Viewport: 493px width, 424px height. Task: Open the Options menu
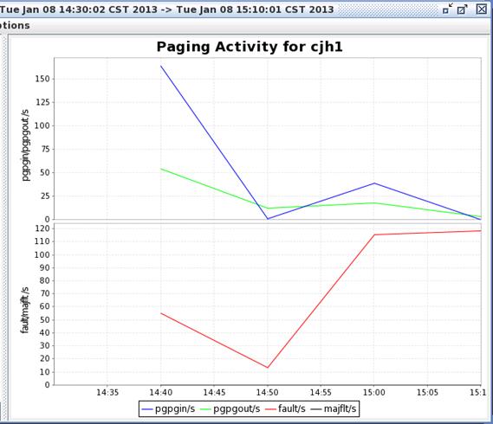[14, 25]
